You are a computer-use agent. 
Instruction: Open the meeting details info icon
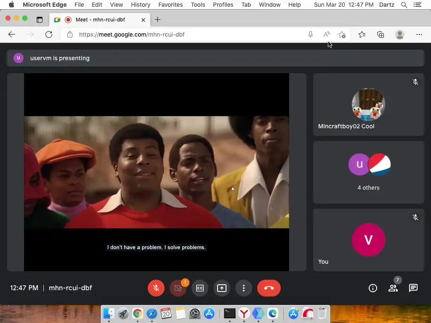pos(373,288)
